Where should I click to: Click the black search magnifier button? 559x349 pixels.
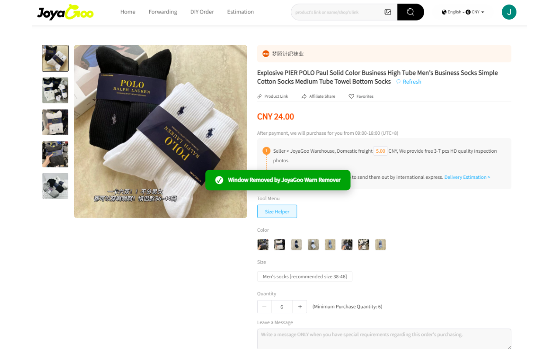[x=411, y=12]
